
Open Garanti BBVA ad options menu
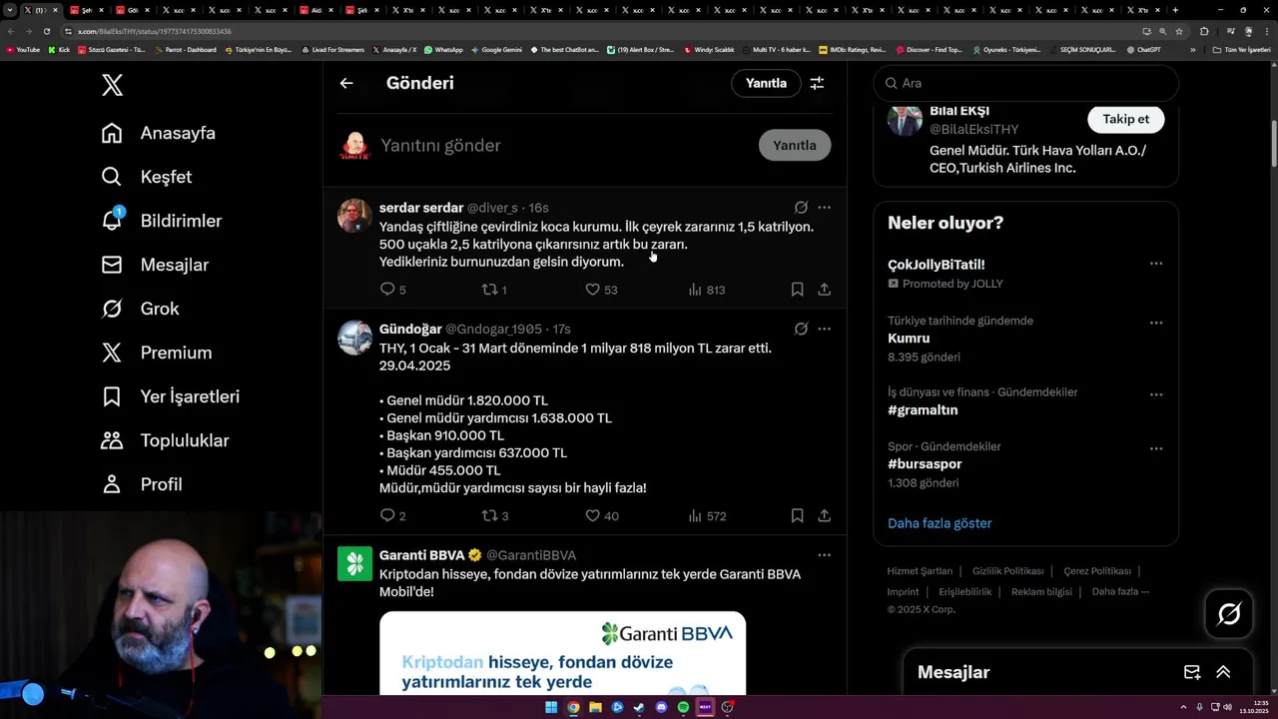[x=824, y=555]
